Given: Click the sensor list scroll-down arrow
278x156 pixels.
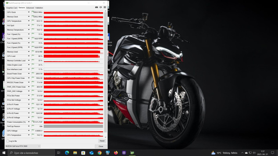Looking at the screenshot, I should (x=106, y=137).
